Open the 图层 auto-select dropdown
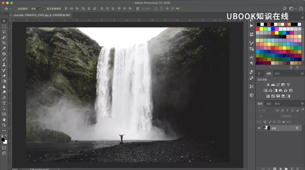The height and width of the screenshot is (170, 305). tap(36, 8)
